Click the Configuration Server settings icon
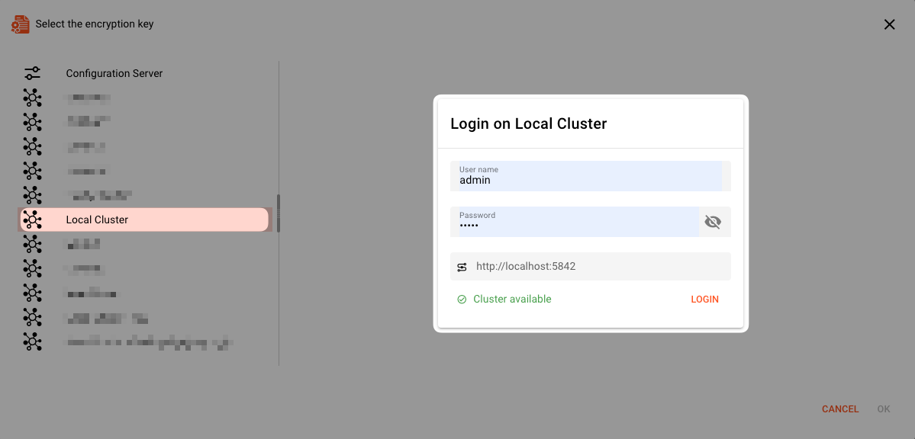The image size is (915, 439). click(31, 73)
